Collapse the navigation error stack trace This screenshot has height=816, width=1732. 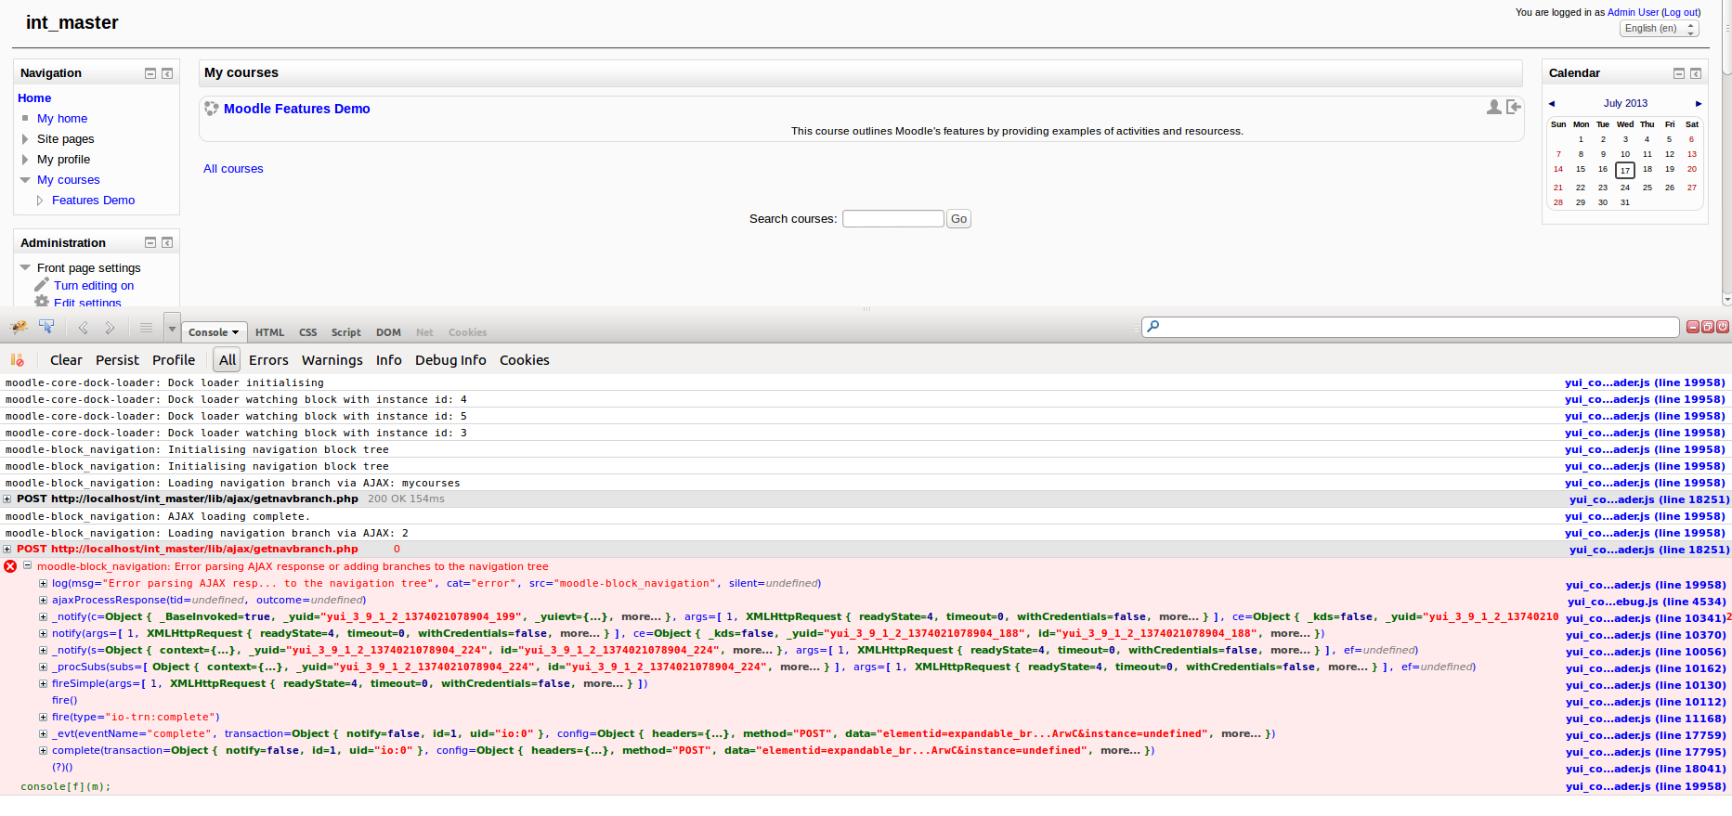click(28, 565)
